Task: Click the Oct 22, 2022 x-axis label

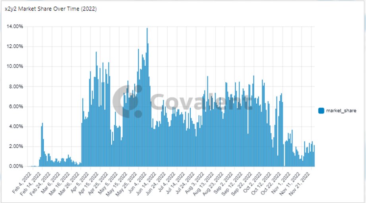Action: point(271,184)
